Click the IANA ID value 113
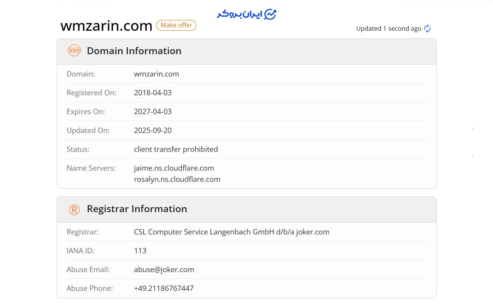 (140, 251)
